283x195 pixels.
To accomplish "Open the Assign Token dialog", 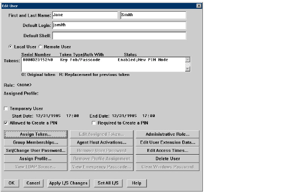I will (x=35, y=134).
